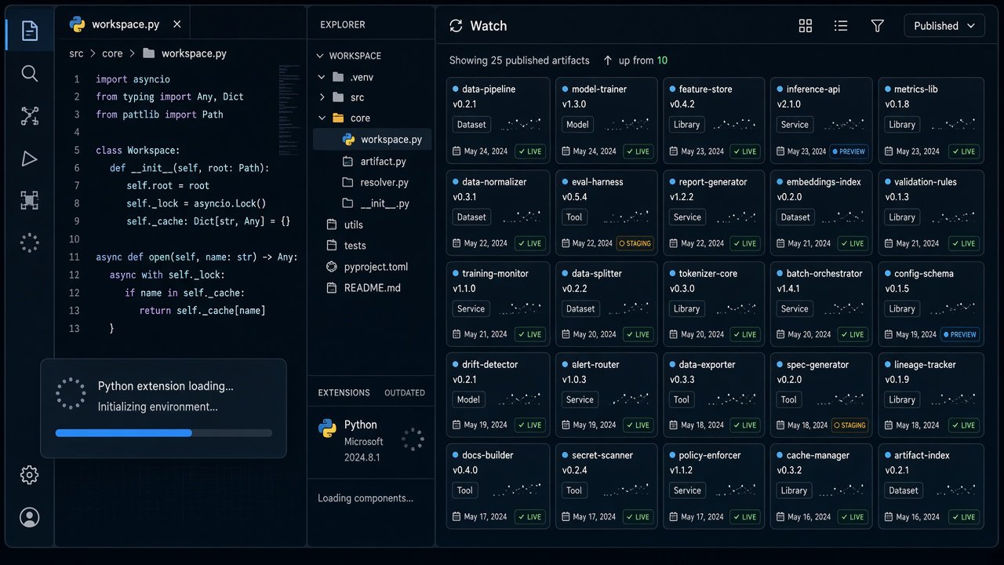Click the STAGING badge on eval-harness card

coord(635,243)
